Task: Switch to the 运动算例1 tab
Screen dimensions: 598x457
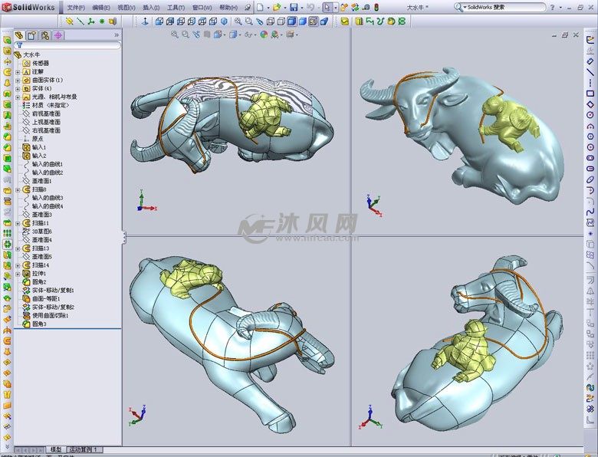Action: tap(83, 449)
